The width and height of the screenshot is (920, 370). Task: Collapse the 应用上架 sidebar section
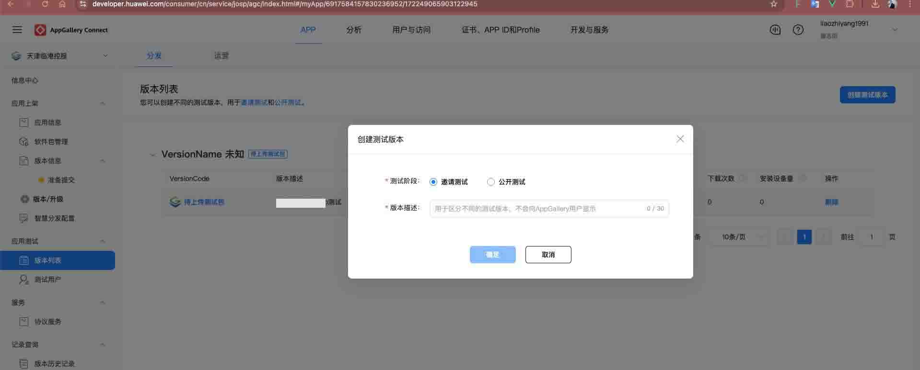pyautogui.click(x=103, y=103)
